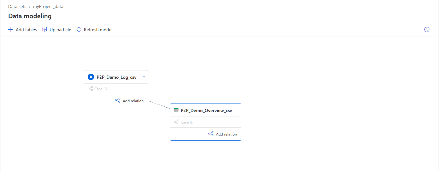This screenshot has width=439, height=171.
Task: Click relation icon beside Case ID in Log table
Action: pos(90,89)
